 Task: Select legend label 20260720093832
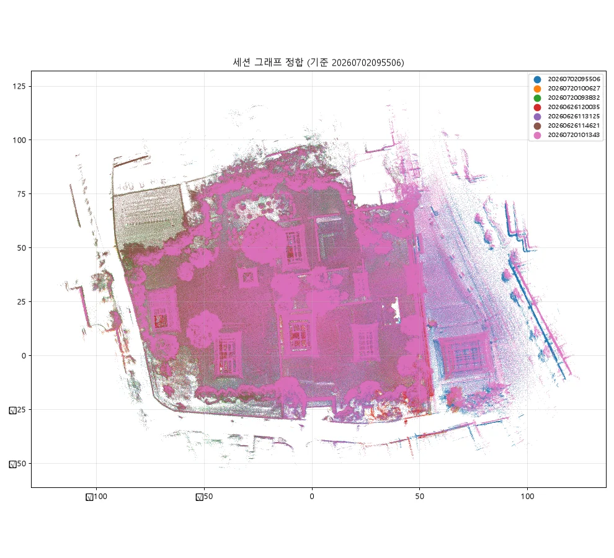coord(574,98)
